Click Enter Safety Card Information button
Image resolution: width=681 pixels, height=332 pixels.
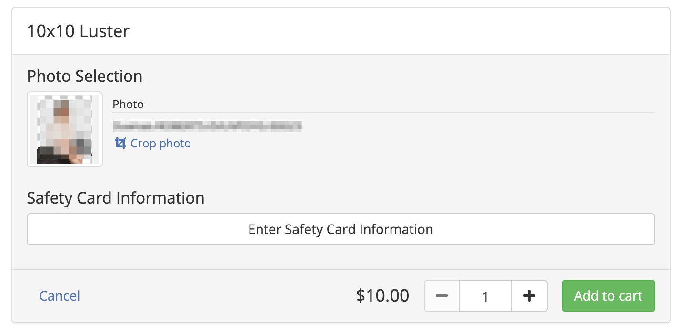click(341, 229)
